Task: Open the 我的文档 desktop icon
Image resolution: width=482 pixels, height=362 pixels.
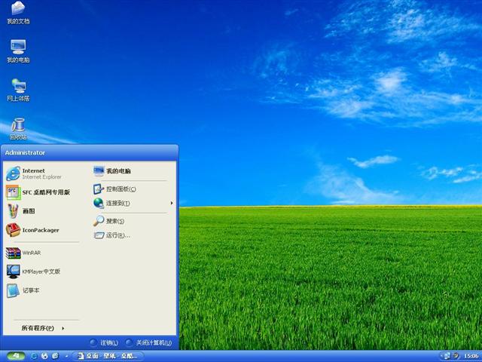Action: click(x=18, y=13)
